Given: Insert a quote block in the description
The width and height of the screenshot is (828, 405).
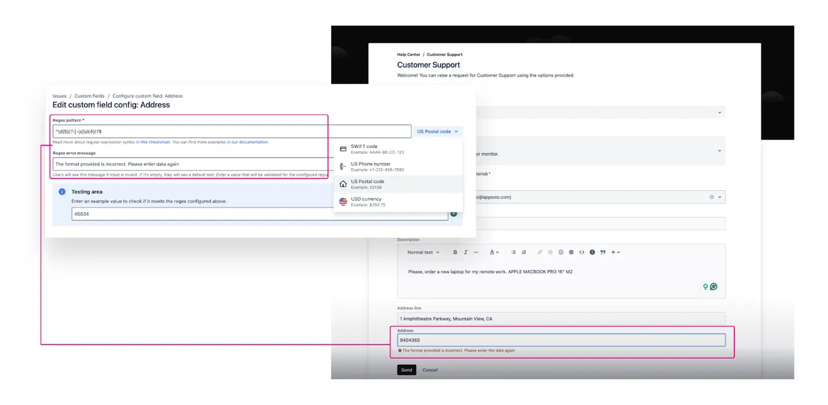Looking at the screenshot, I should pyautogui.click(x=603, y=252).
